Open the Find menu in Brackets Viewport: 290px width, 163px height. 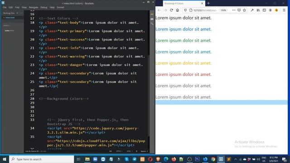(17, 7)
